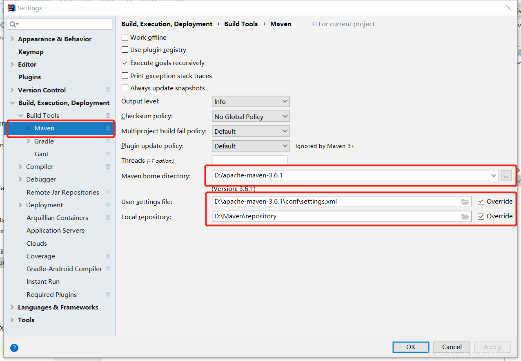
Task: Click project-level icon beside Required Plugins
Action: click(108, 294)
